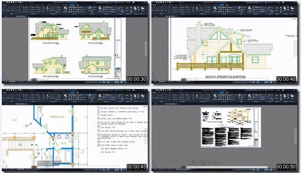Click the DOUBLE VANITY note text
The image size is (301, 173).
point(107,115)
